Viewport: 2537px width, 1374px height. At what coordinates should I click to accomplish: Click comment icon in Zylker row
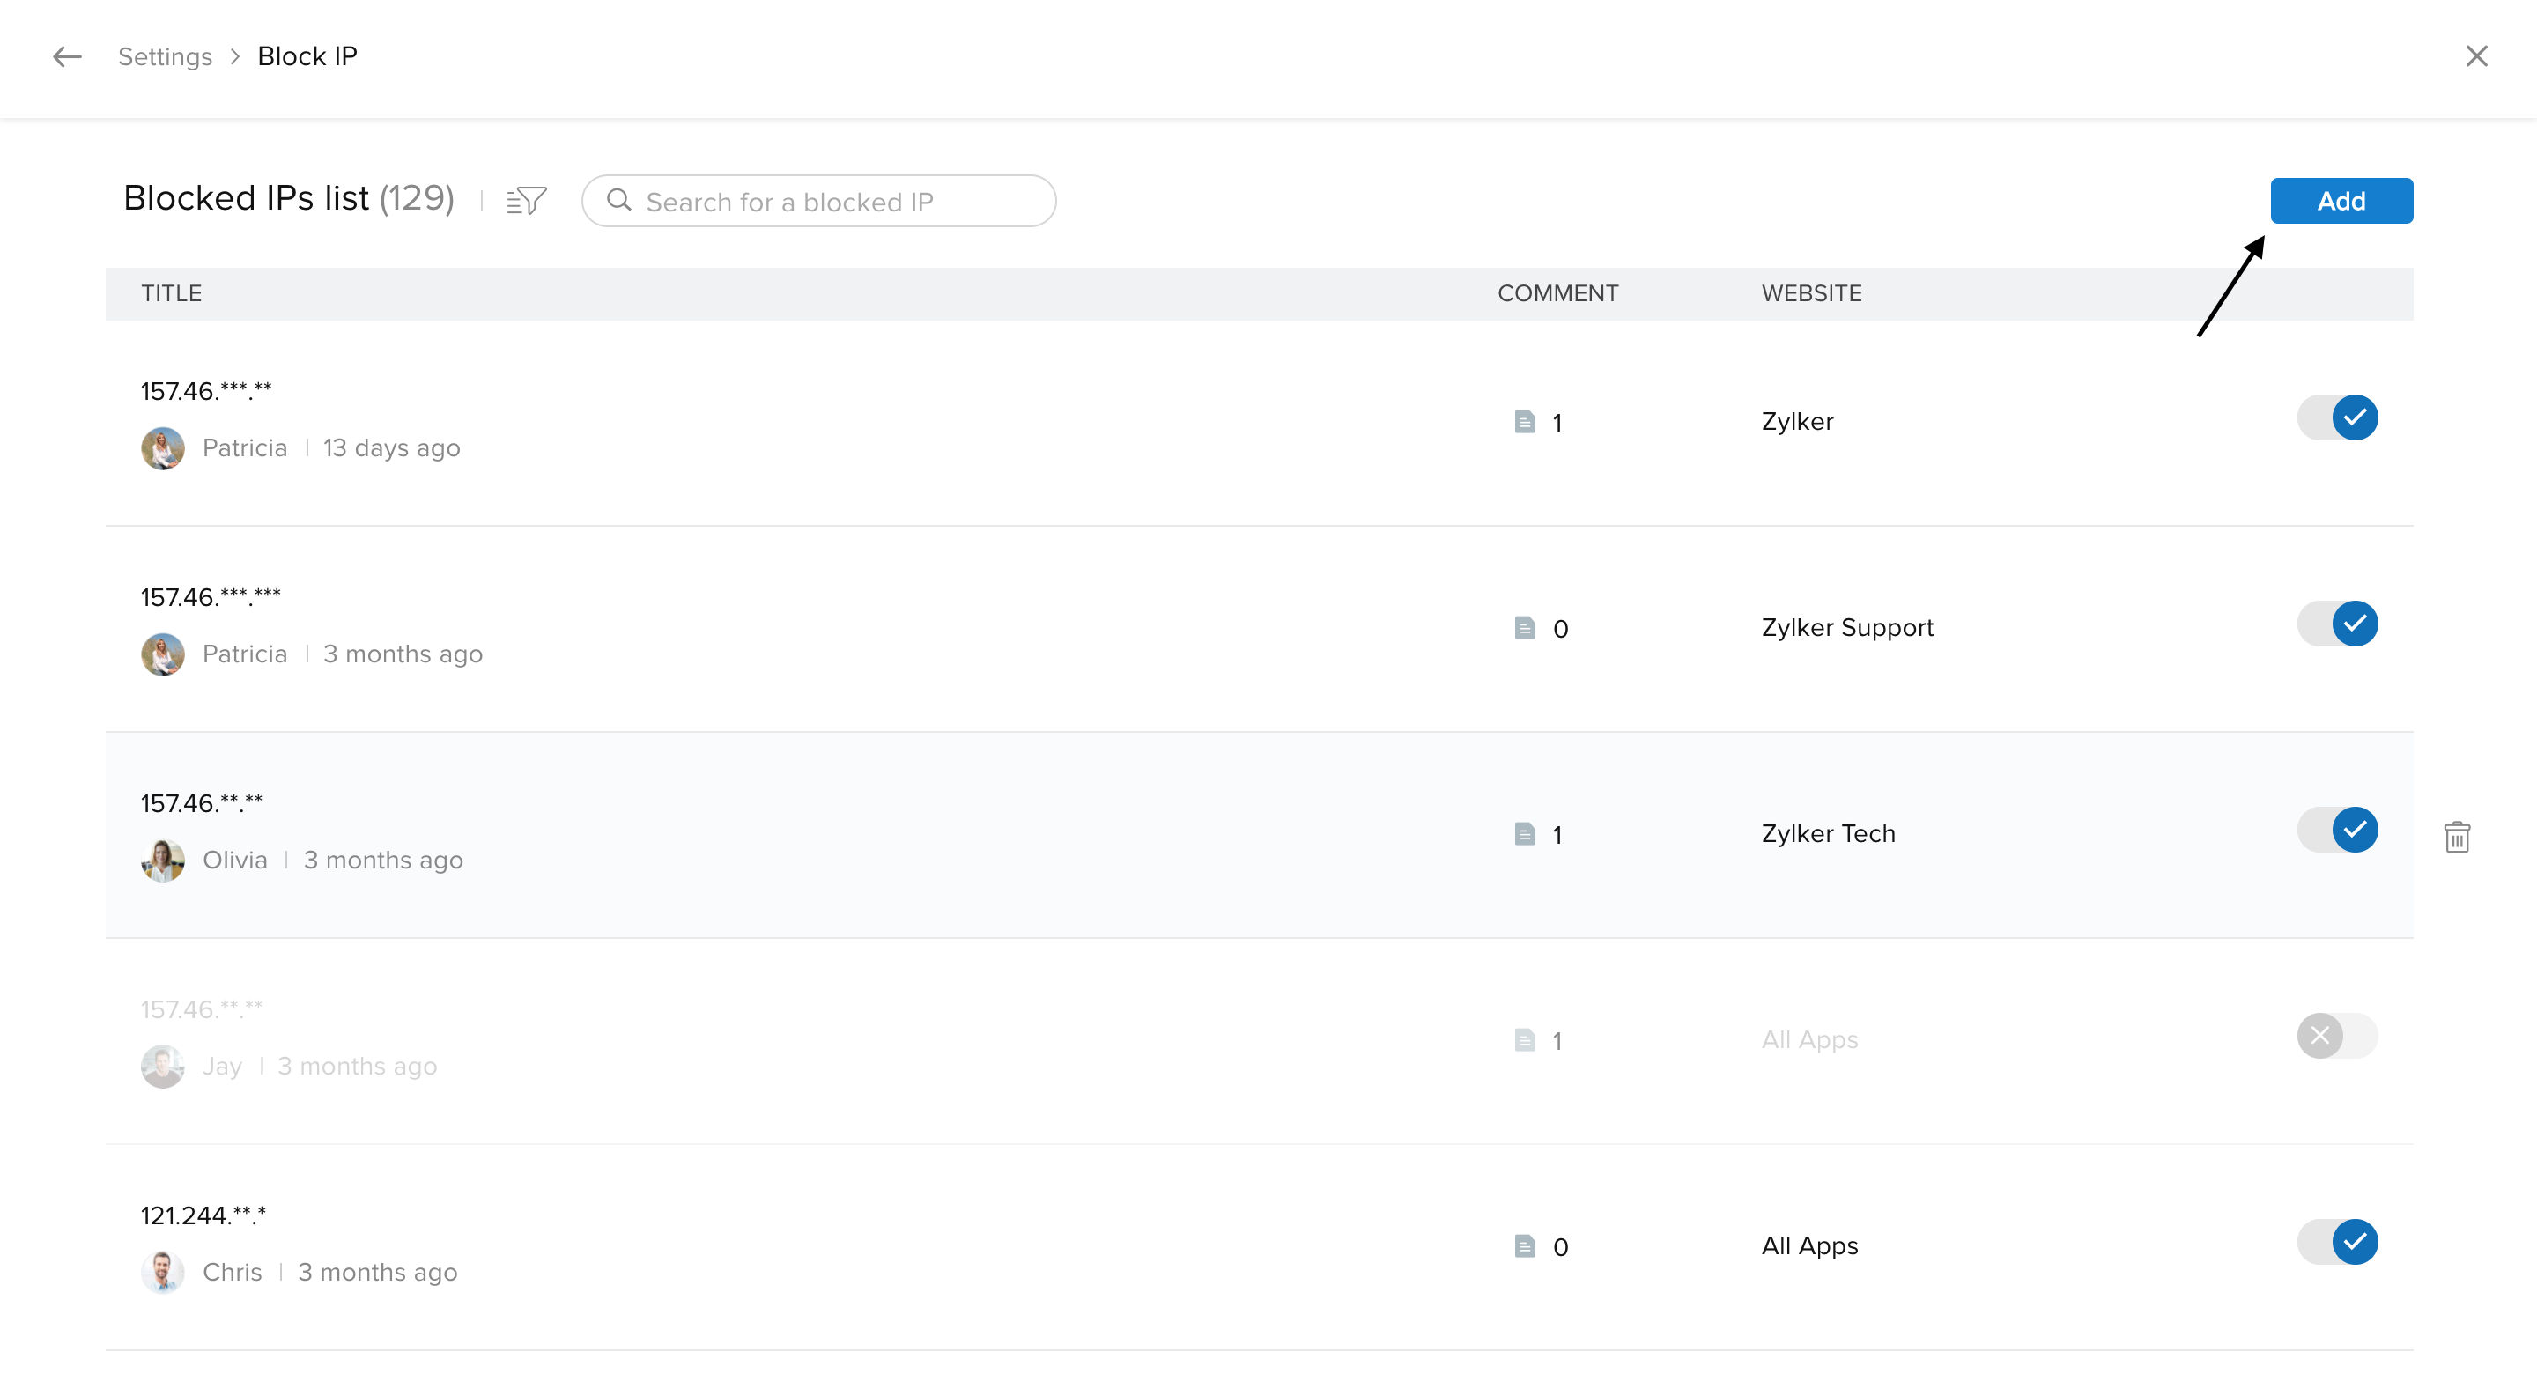(x=1525, y=423)
